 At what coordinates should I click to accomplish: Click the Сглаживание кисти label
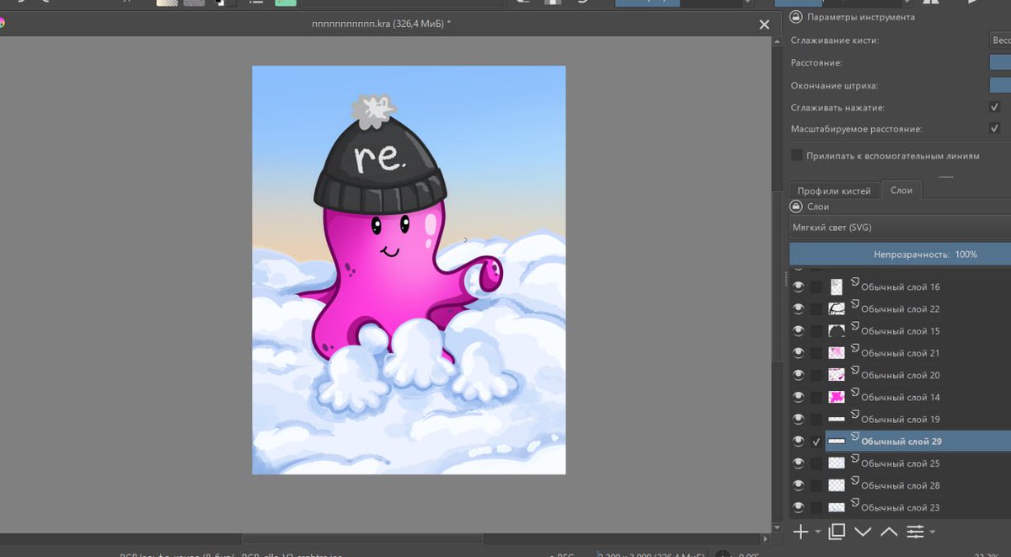click(x=834, y=40)
